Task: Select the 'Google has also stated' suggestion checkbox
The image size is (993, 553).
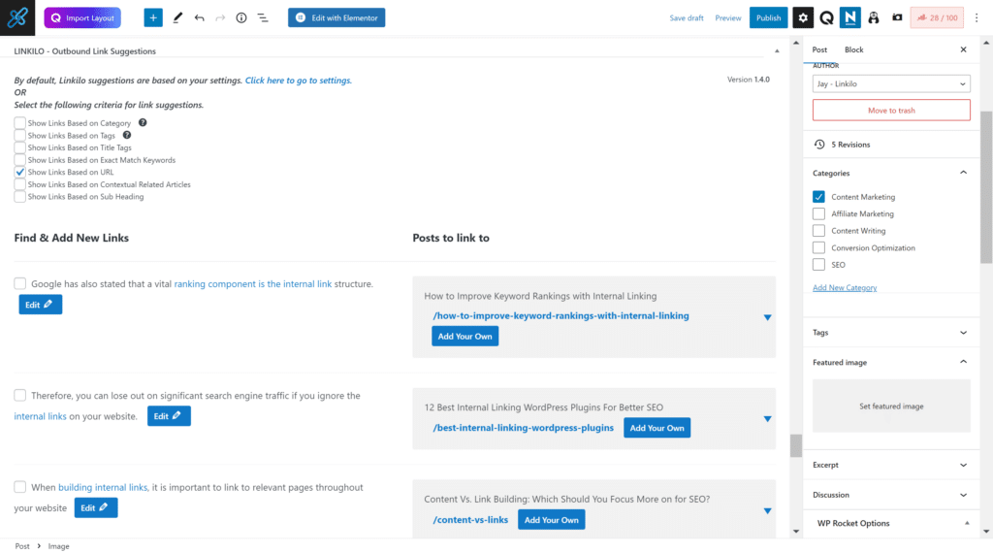Action: [20, 284]
